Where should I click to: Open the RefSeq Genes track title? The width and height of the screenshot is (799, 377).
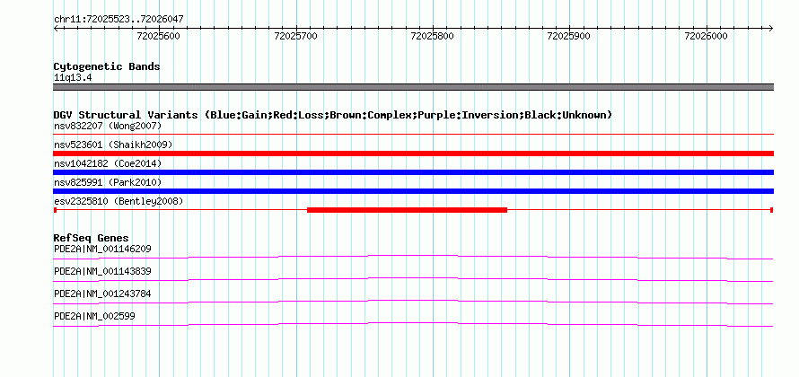[x=92, y=238]
